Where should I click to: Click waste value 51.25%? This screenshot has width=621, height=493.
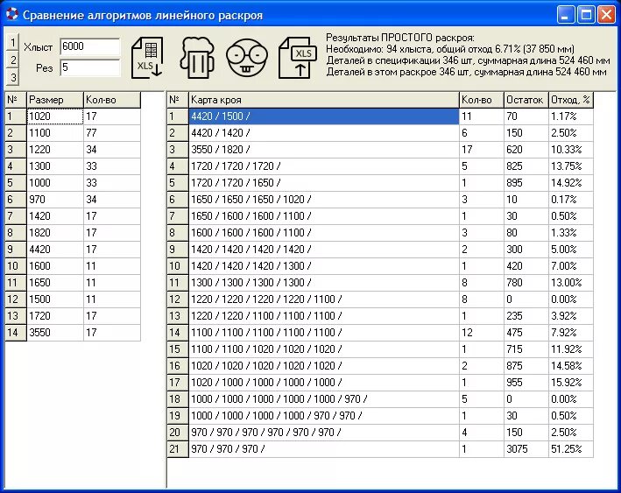point(571,449)
